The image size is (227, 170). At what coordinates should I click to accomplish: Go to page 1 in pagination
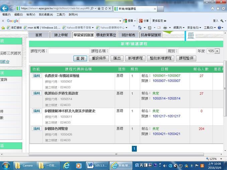pyautogui.click(x=134, y=149)
